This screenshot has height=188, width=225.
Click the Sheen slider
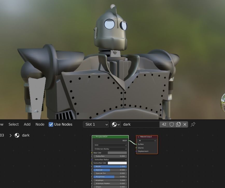coord(110,187)
